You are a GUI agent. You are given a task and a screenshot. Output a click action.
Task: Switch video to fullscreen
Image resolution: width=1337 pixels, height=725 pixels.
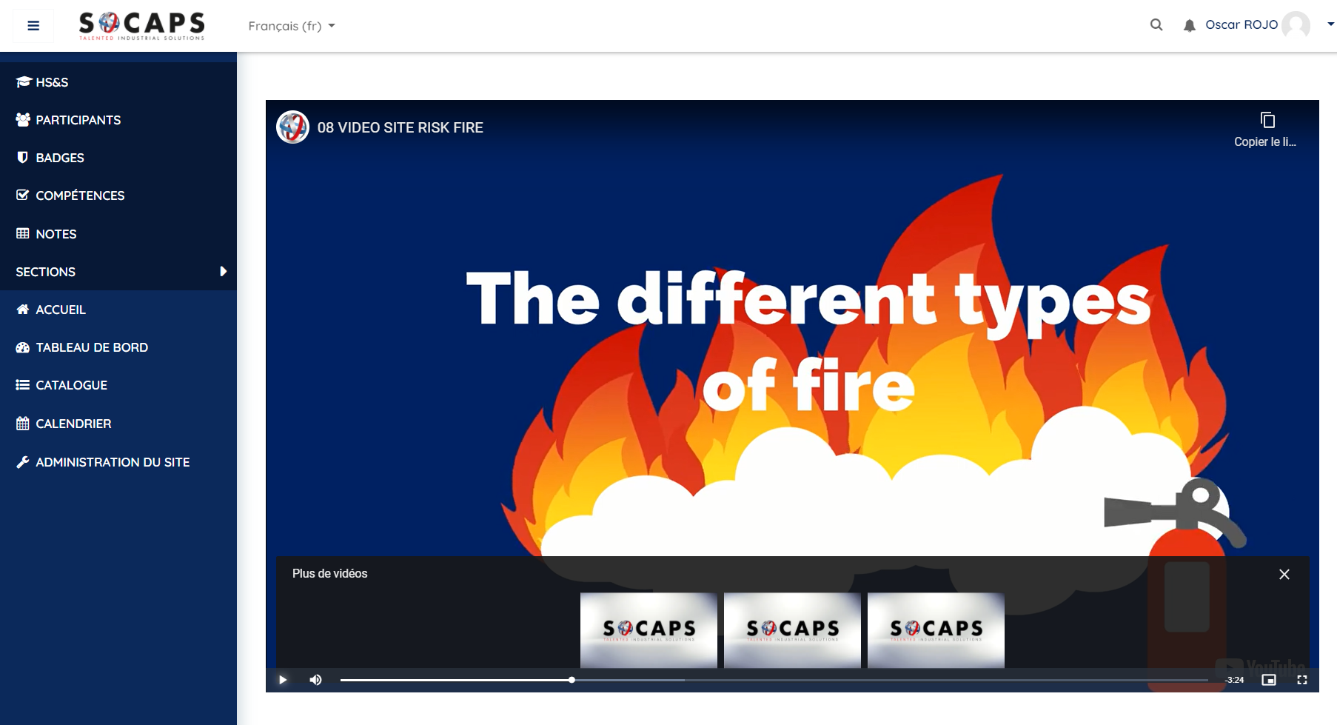tap(1302, 680)
